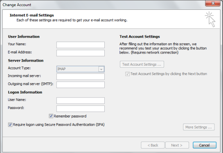Click the Outgoing mail server (SMTP) field
This screenshot has height=153, width=223.
click(x=81, y=85)
